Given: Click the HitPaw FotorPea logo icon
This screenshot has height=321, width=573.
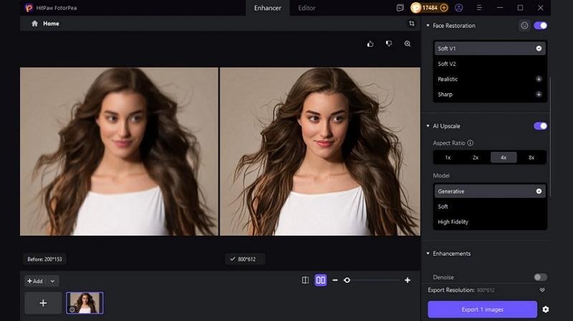Looking at the screenshot, I should click(29, 8).
